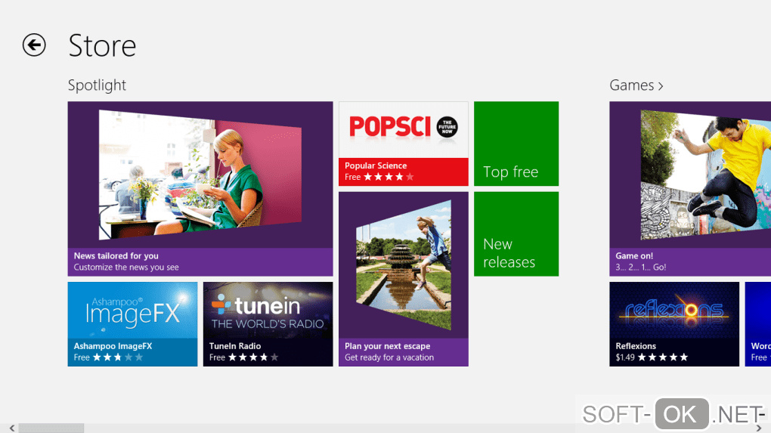
Task: Click the scrollbar left arrow
Action: pos(12,428)
